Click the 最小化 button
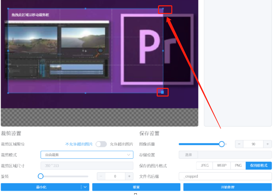Screen dimensions: 274x196 point(41,187)
